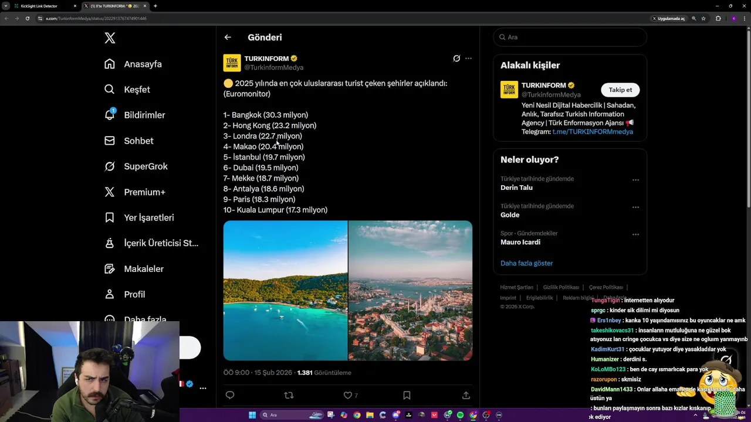Open account options dots in sidebar
Image resolution: width=751 pixels, height=422 pixels.
[x=203, y=388]
